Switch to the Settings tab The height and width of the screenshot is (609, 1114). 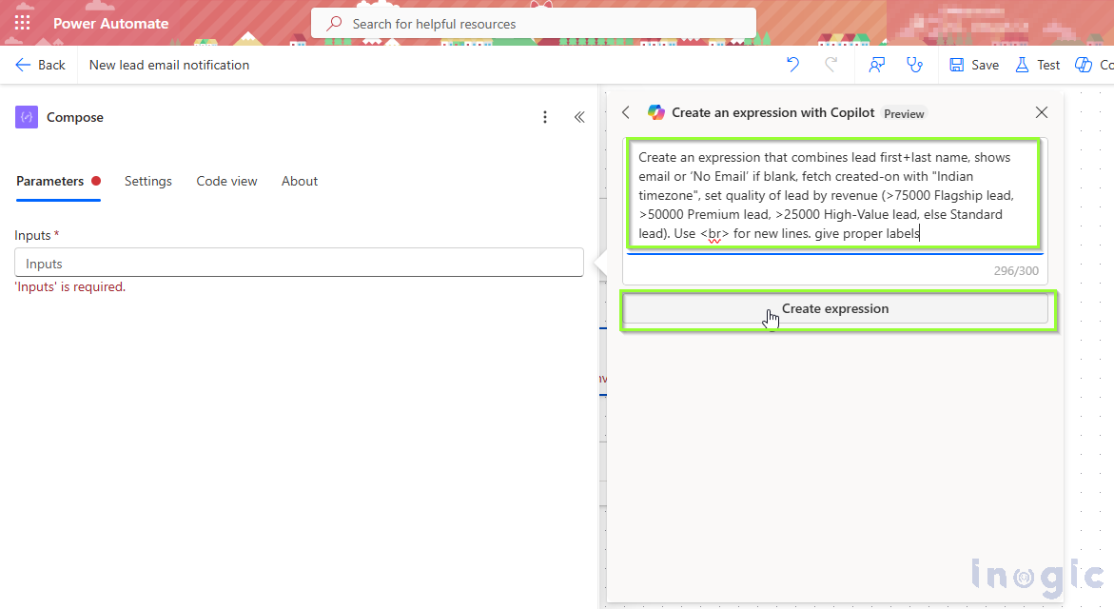pyautogui.click(x=148, y=181)
